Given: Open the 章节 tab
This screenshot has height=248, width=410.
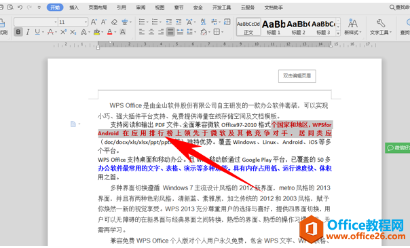Looking at the screenshot, I should [x=179, y=7].
